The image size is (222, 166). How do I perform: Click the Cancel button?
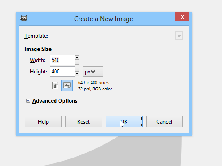point(164,122)
